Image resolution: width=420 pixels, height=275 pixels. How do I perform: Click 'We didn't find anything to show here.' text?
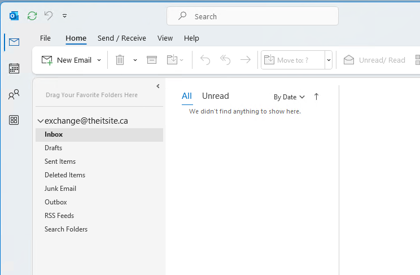click(x=245, y=111)
